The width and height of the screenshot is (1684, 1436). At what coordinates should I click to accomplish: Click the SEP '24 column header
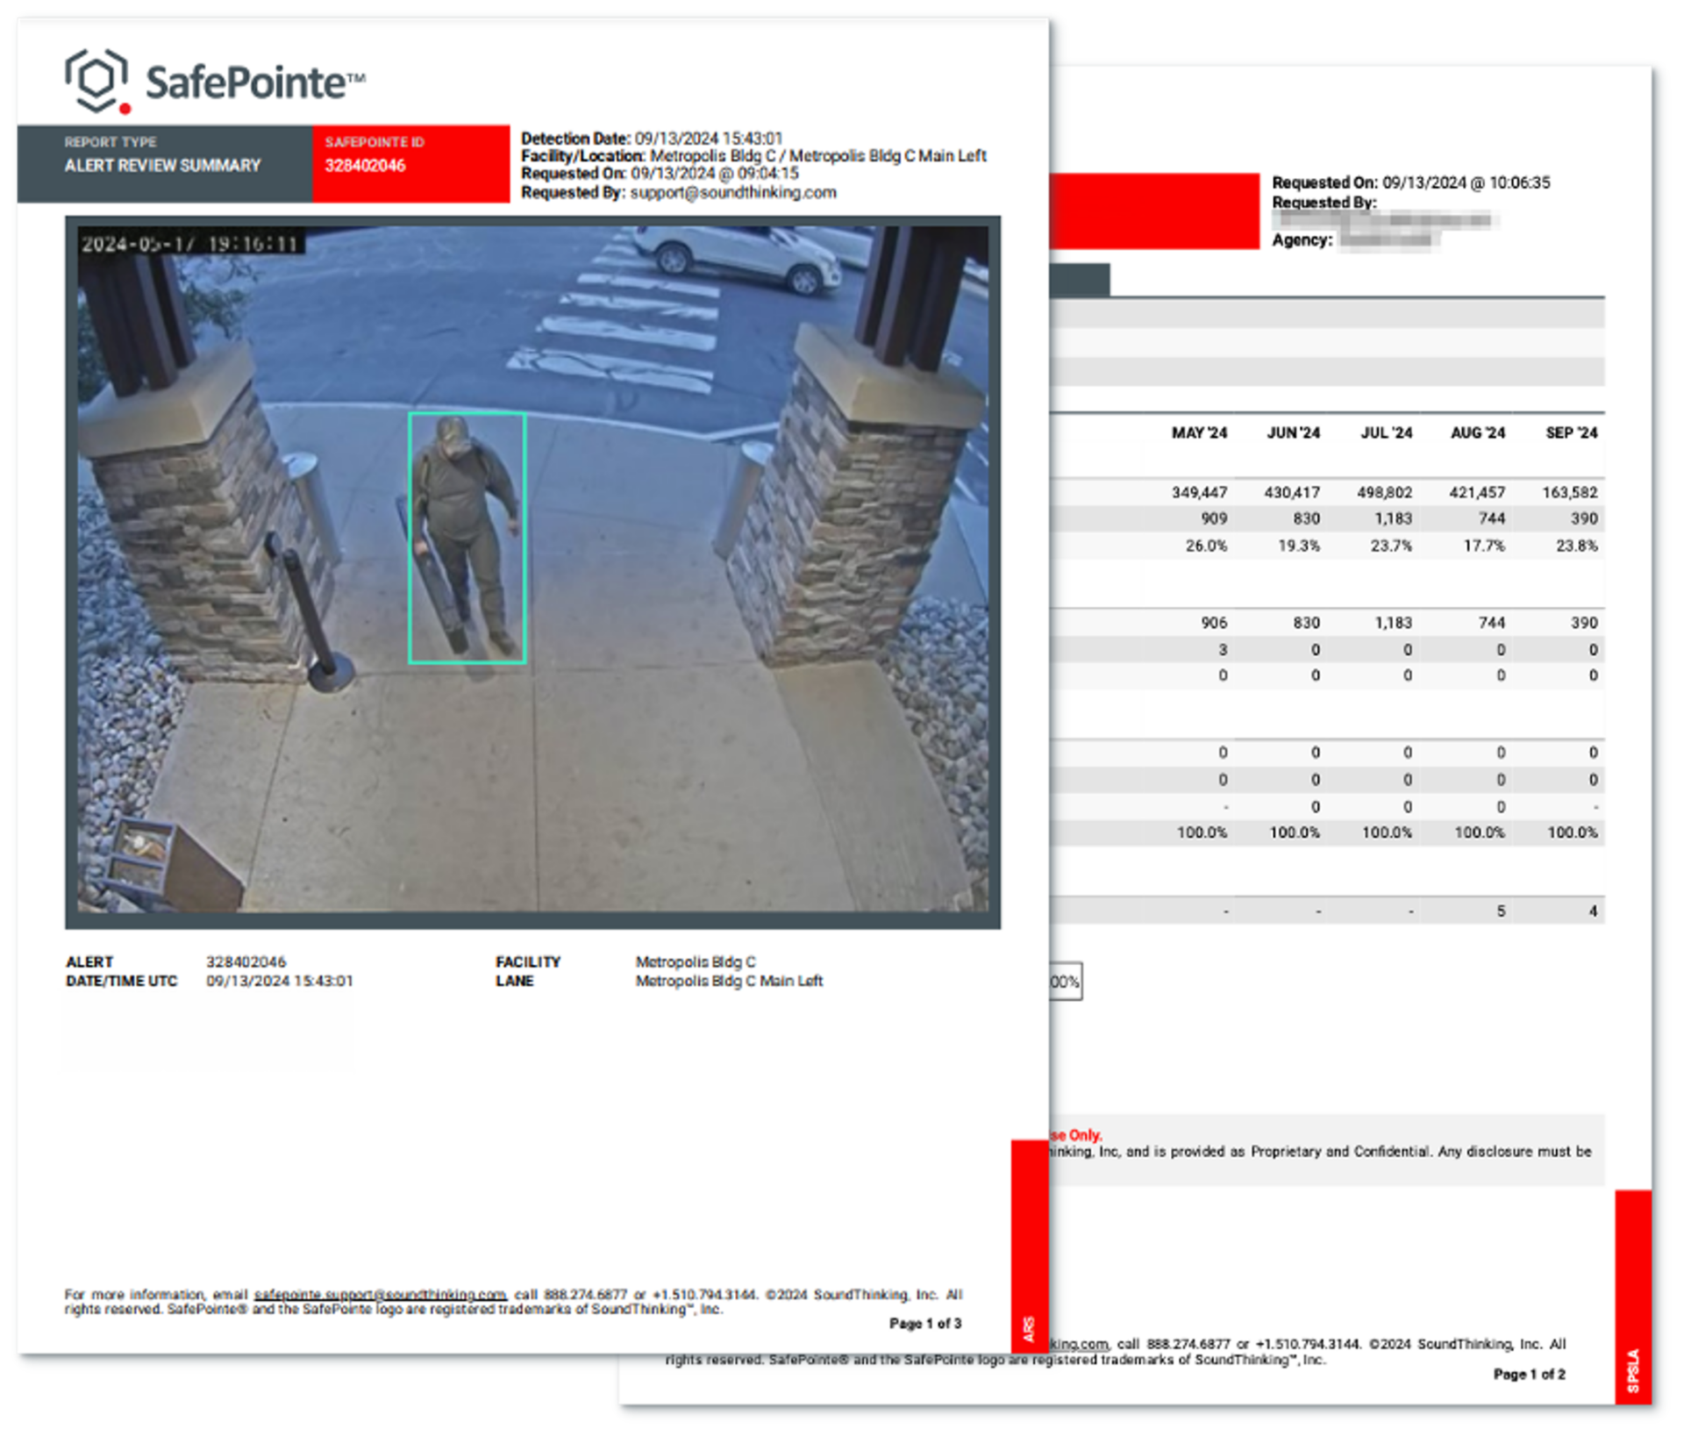1571,433
